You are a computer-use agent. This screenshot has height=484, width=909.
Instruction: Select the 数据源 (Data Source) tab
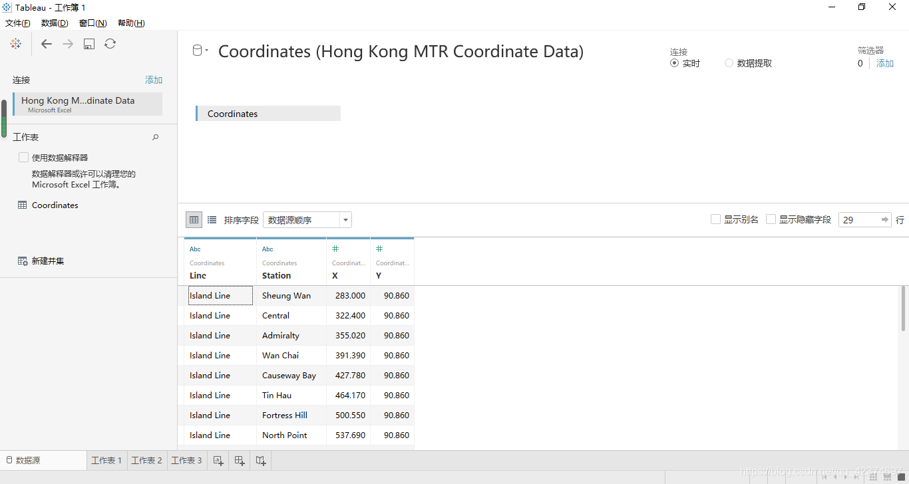(43, 460)
